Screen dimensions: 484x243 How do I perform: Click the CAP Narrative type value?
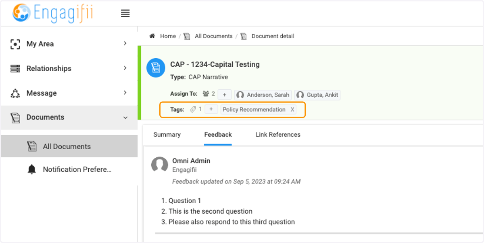point(208,77)
